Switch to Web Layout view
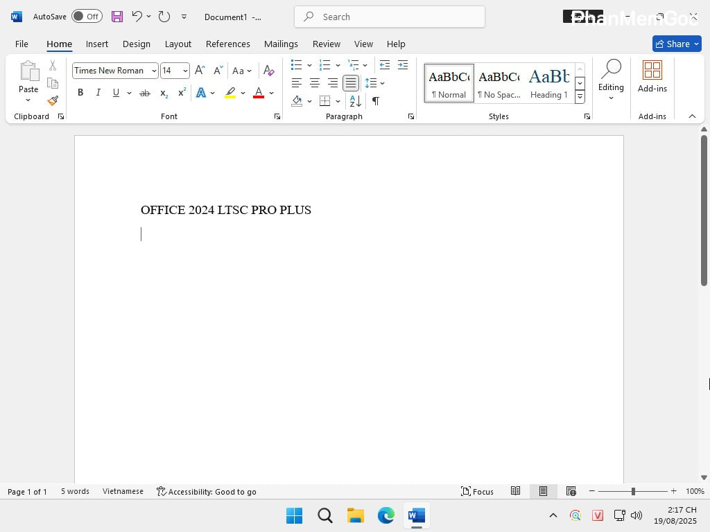This screenshot has width=710, height=532. (x=571, y=491)
